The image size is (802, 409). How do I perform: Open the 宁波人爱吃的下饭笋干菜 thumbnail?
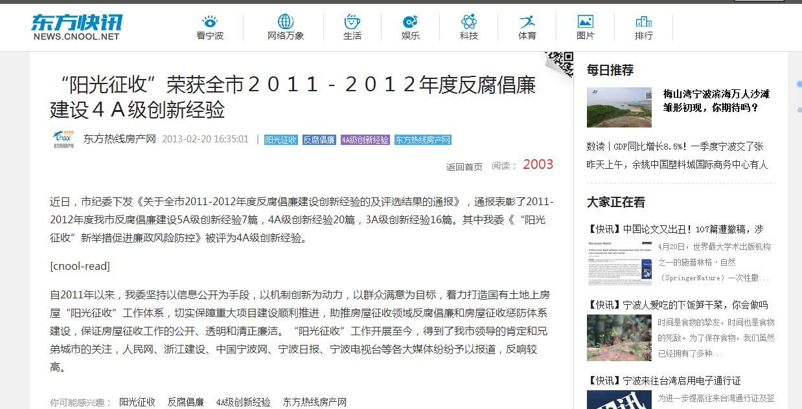(619, 337)
